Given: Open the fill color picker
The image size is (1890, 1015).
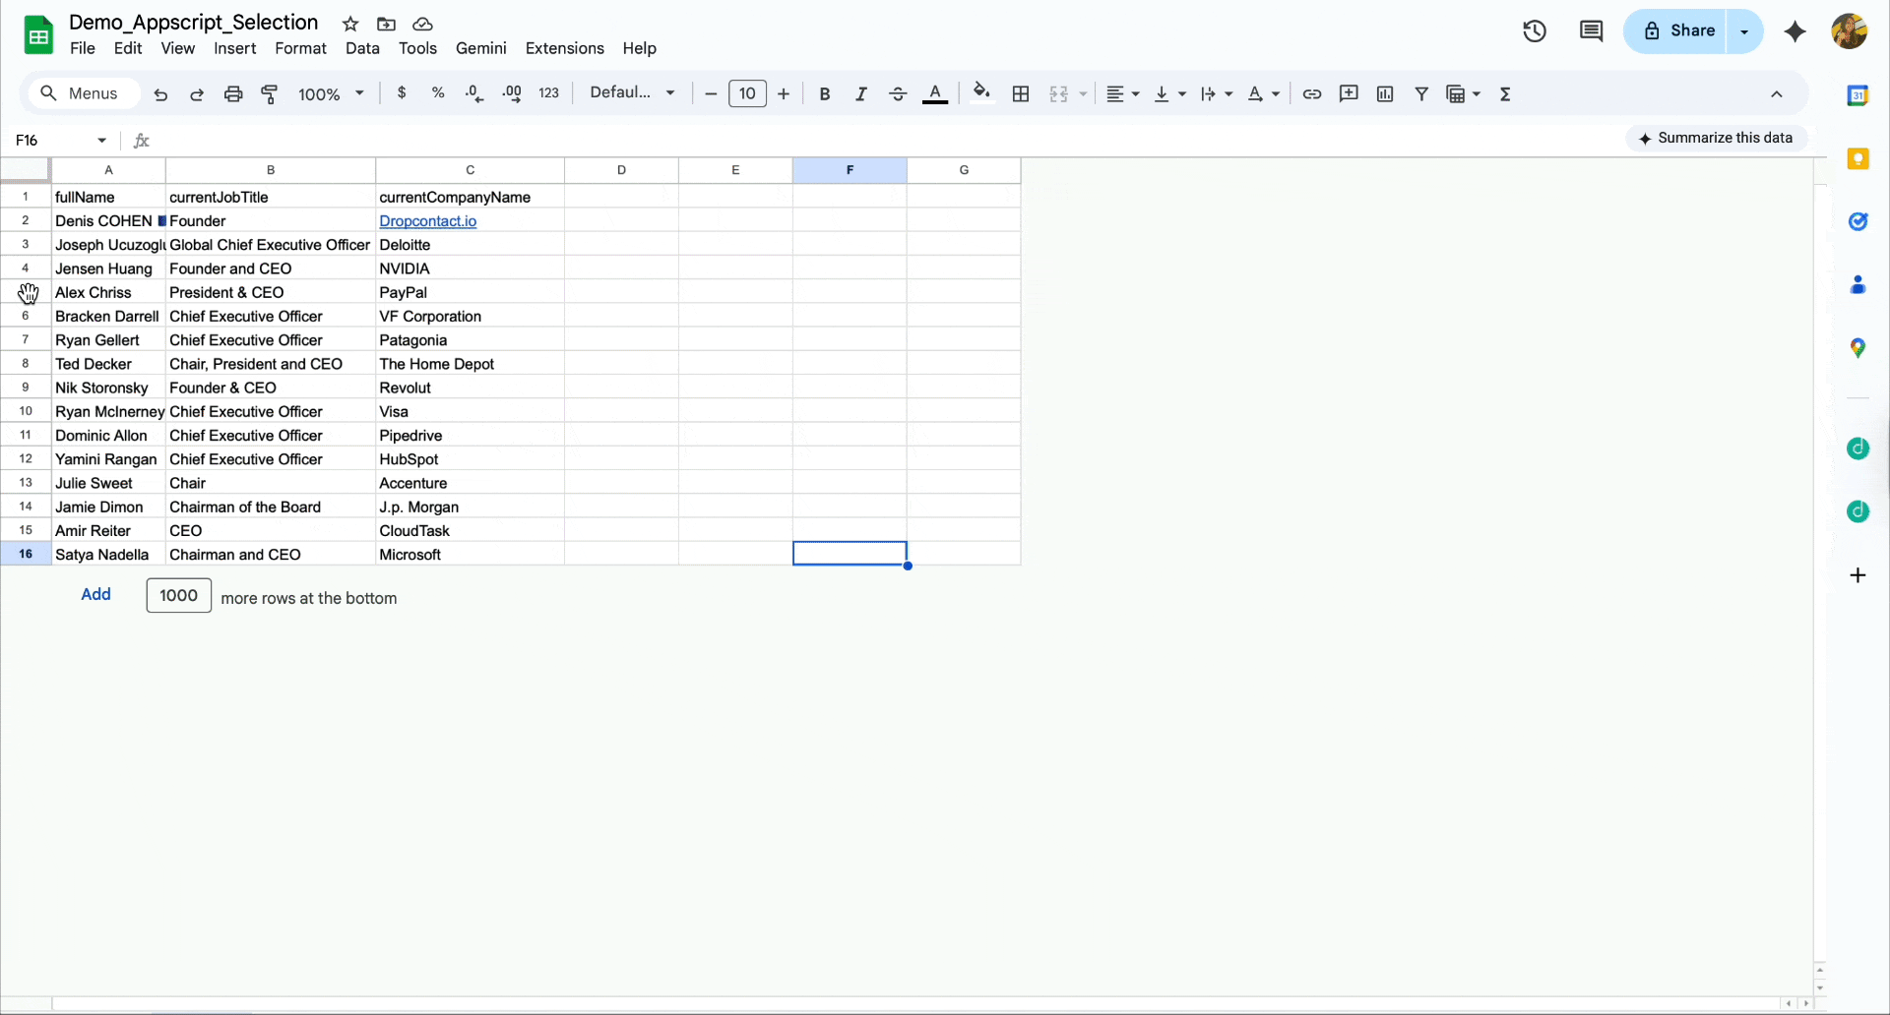Looking at the screenshot, I should tap(981, 93).
